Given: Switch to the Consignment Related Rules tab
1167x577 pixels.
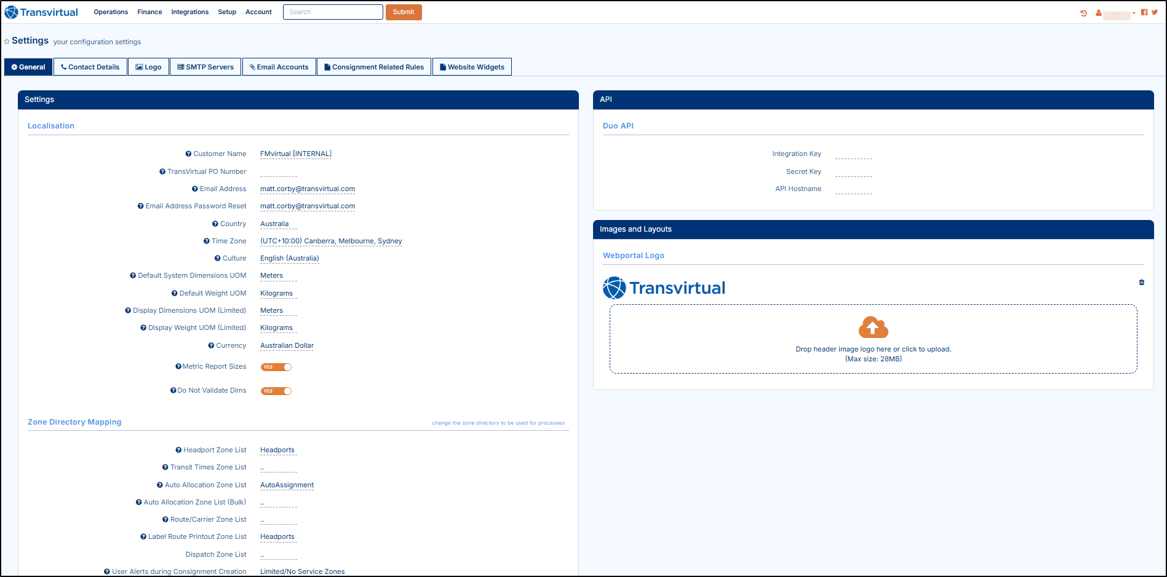Looking at the screenshot, I should (374, 67).
